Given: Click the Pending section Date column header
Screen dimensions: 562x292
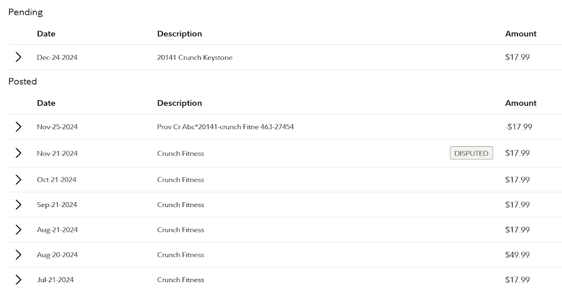Looking at the screenshot, I should (x=46, y=34).
